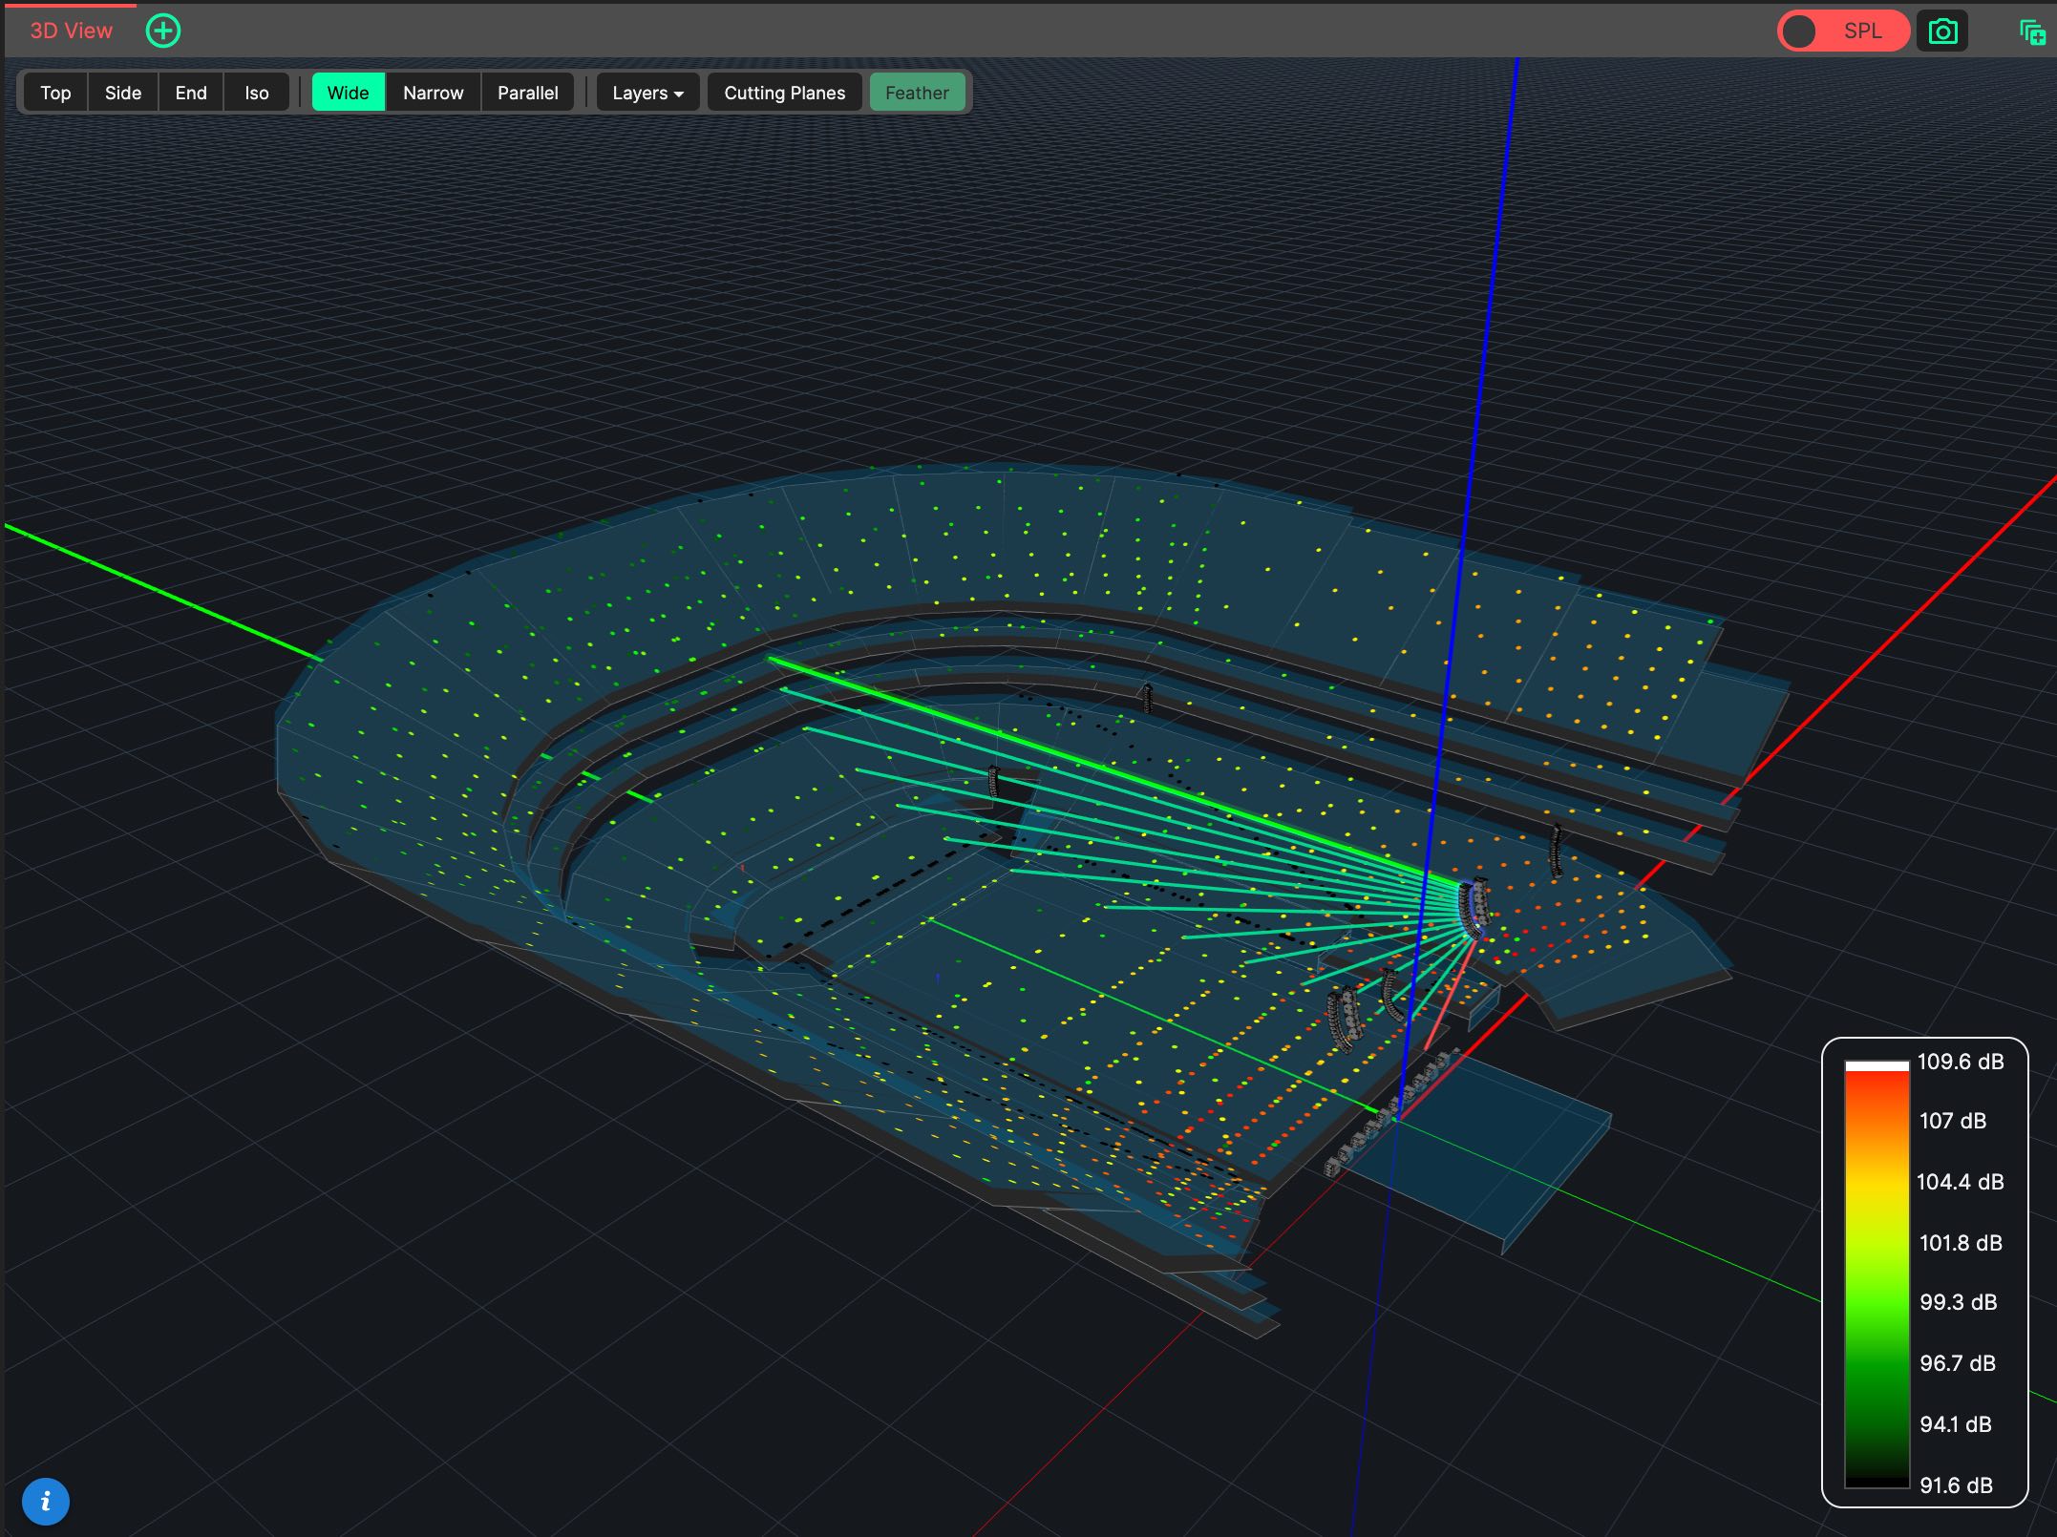Click the 91.6 dB legend label
This screenshot has width=2057, height=1537.
click(x=1956, y=1485)
